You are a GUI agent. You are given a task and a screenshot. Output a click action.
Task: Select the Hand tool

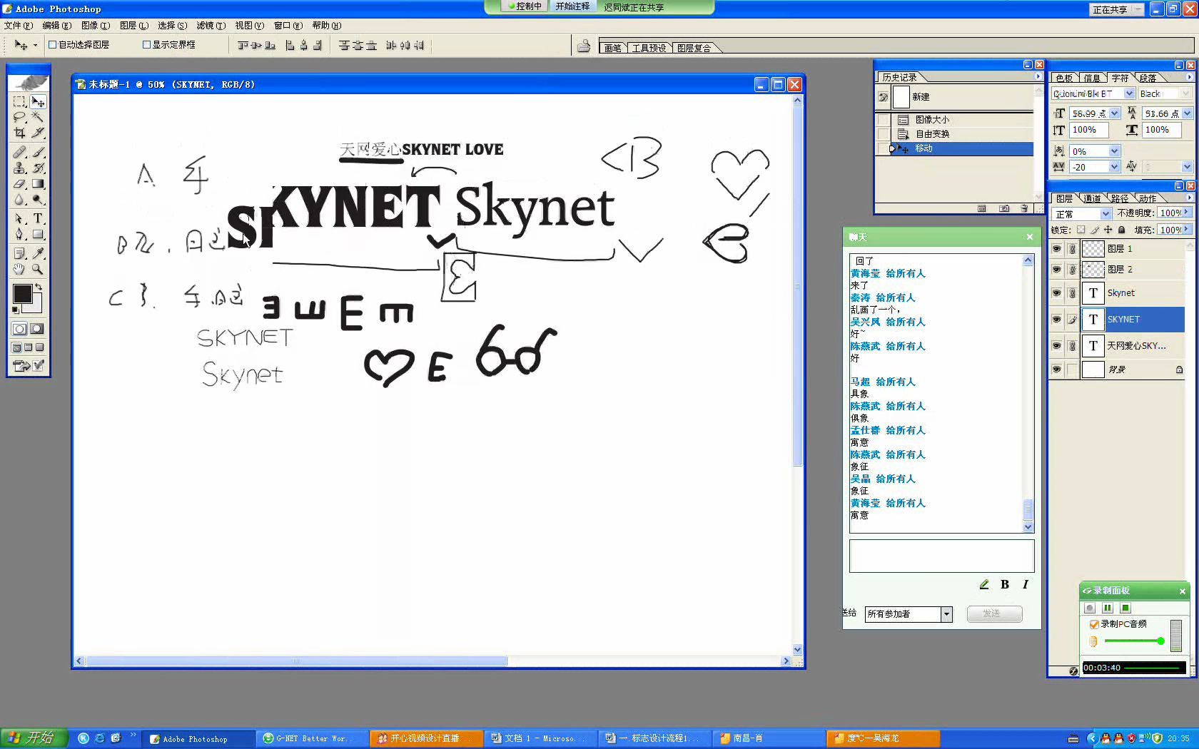pyautogui.click(x=19, y=269)
